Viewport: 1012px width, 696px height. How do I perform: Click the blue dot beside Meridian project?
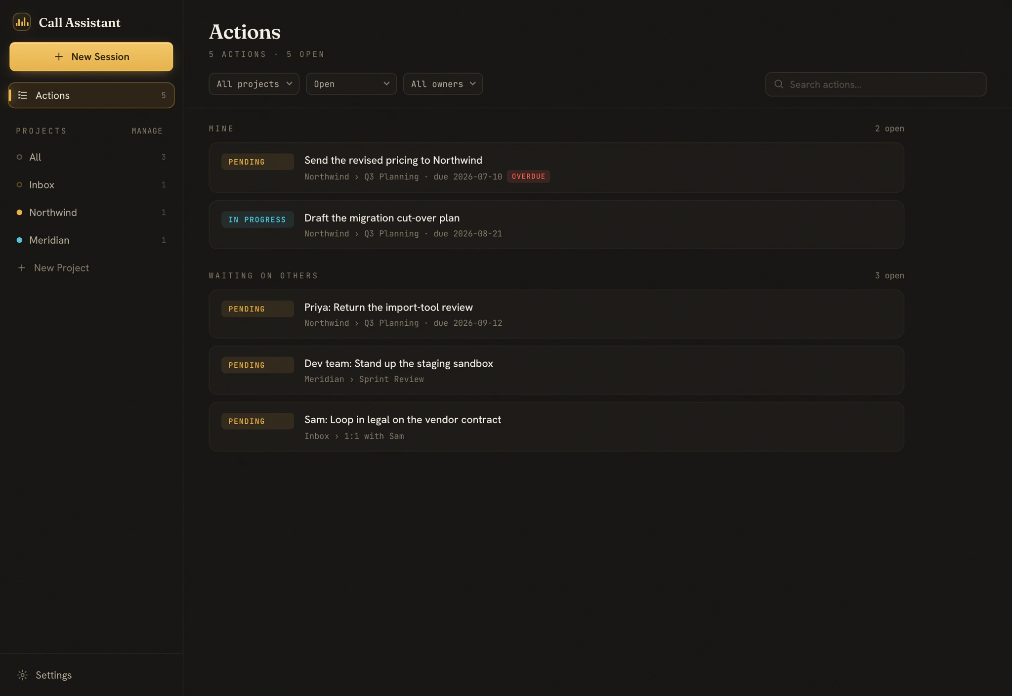19,240
